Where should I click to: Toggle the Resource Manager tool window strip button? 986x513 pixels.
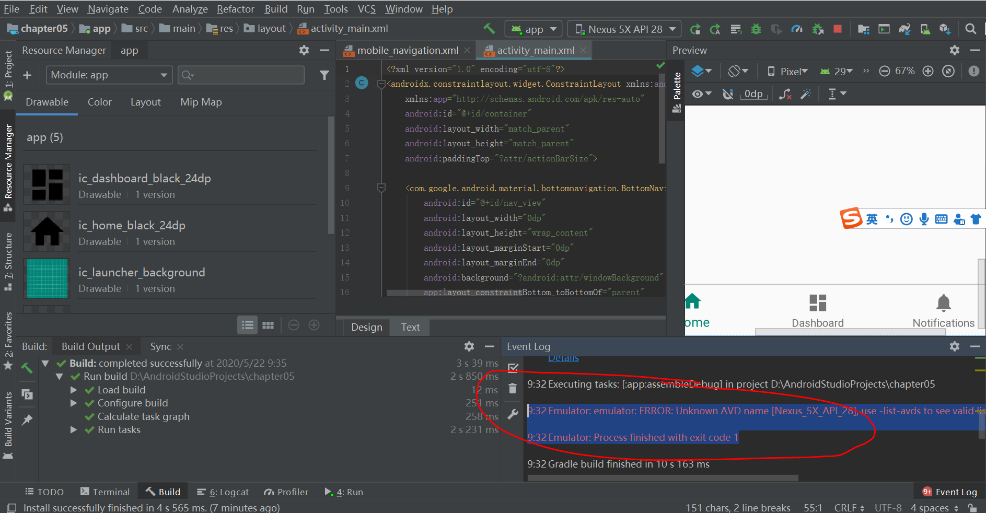[x=8, y=167]
